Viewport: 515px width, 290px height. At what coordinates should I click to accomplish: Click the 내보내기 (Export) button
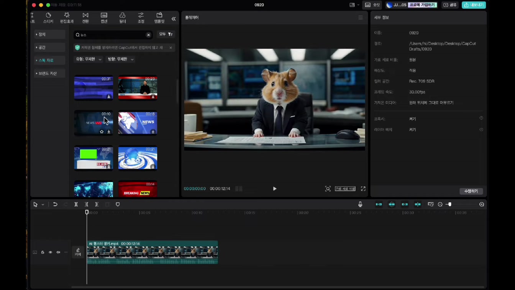pos(474,5)
